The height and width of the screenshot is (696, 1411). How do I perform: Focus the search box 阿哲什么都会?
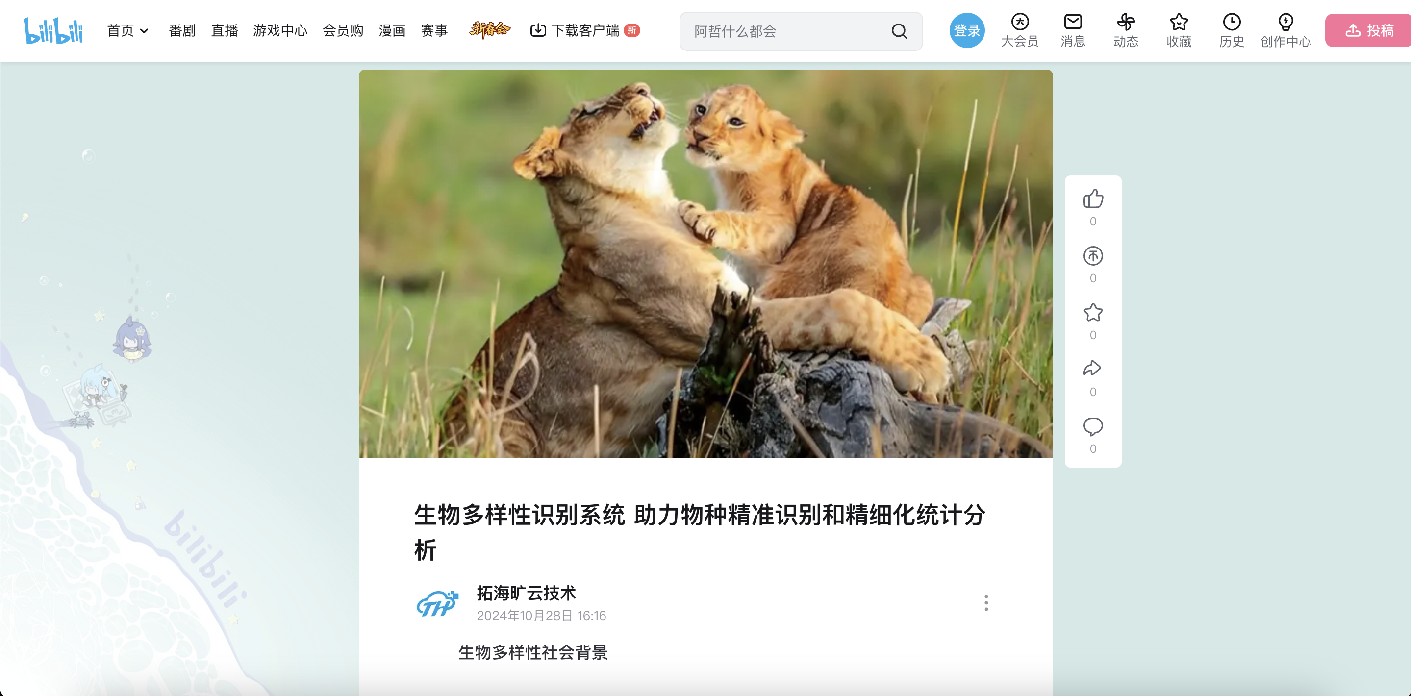789,31
